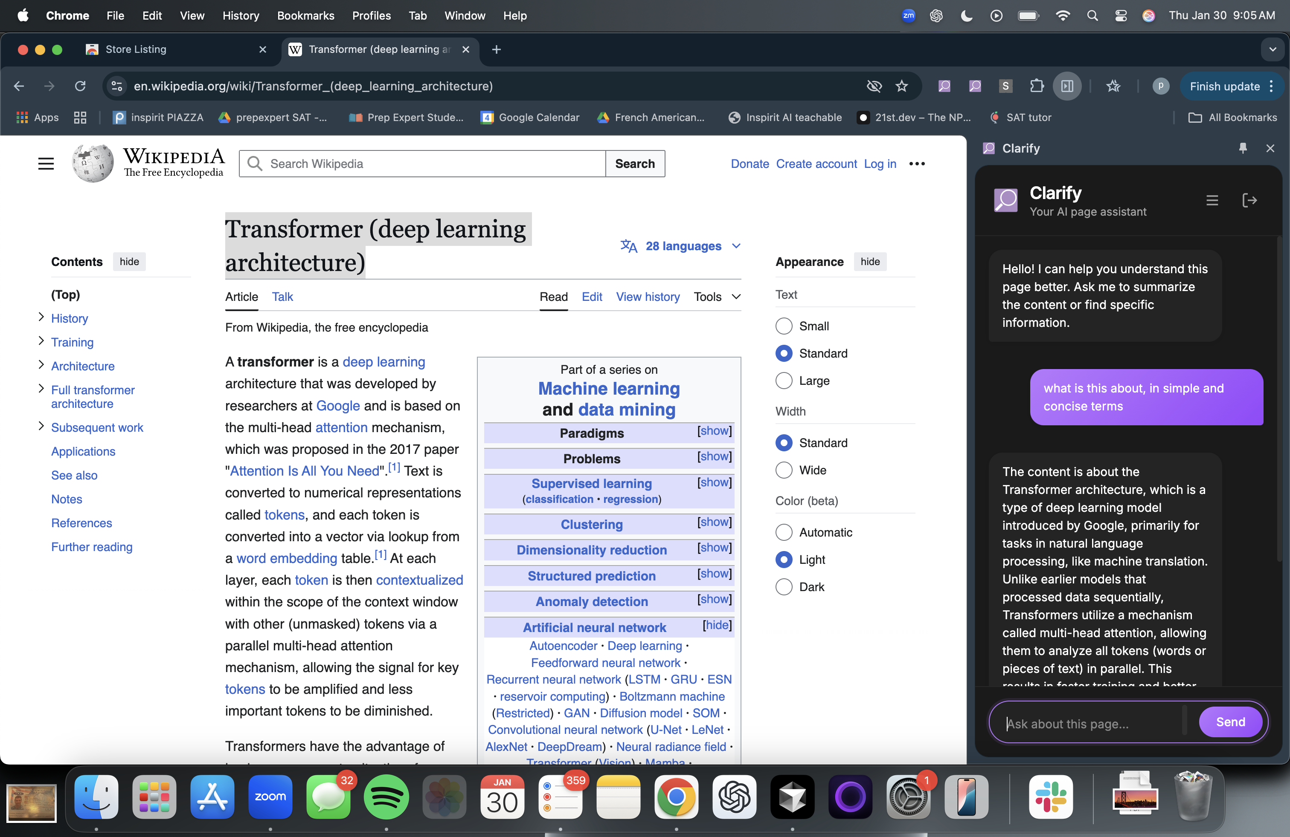Open Spotify from the dock
The width and height of the screenshot is (1290, 837).
click(386, 797)
